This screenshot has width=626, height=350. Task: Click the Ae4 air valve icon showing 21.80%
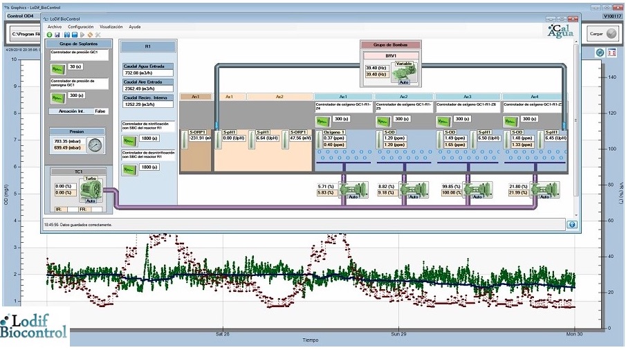point(544,190)
